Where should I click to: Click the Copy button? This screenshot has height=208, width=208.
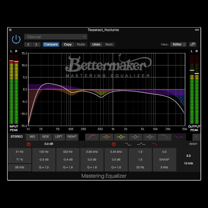click(x=68, y=45)
